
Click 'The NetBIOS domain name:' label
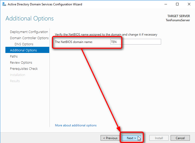point(74,42)
